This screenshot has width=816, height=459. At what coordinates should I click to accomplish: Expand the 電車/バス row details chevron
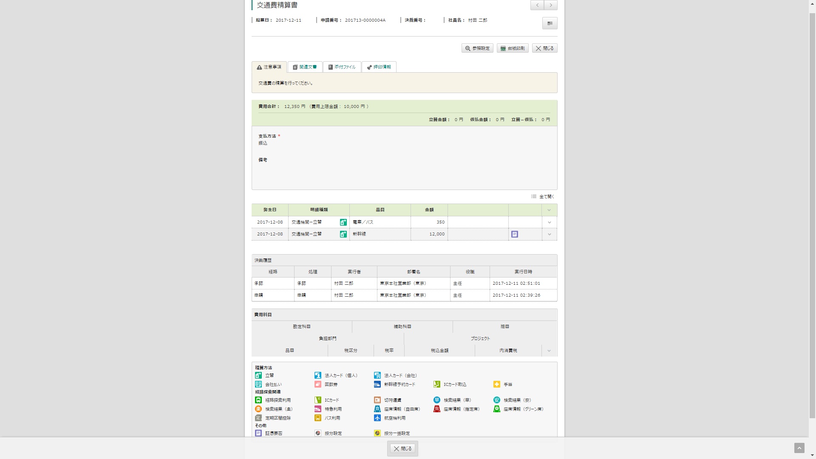tap(549, 222)
